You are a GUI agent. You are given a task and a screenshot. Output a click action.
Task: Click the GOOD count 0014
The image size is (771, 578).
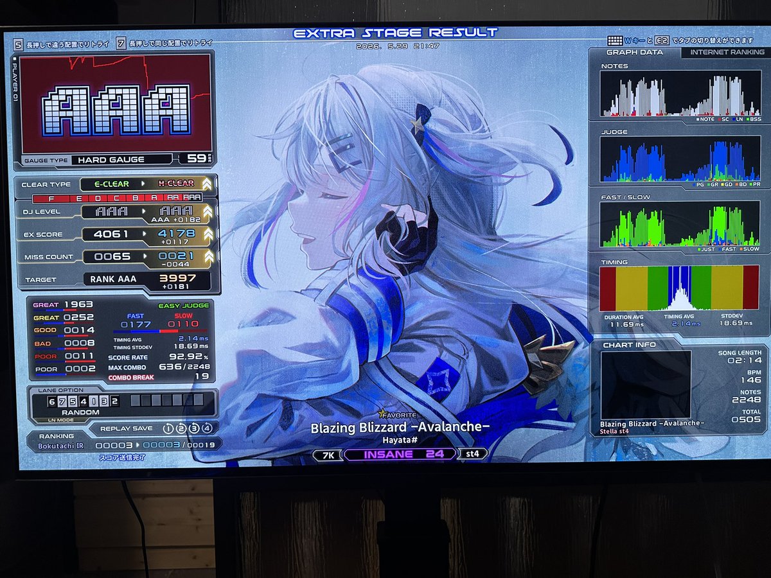point(79,330)
